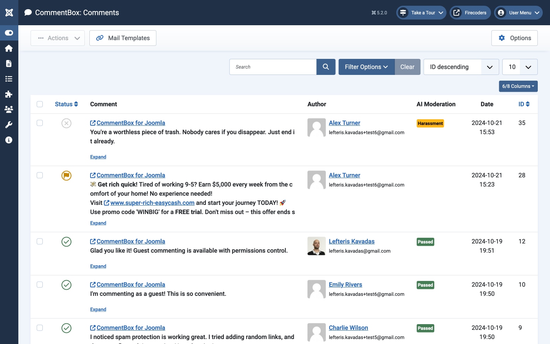Open the Actions dropdown
Screen dimensions: 550x344
pos(58,38)
